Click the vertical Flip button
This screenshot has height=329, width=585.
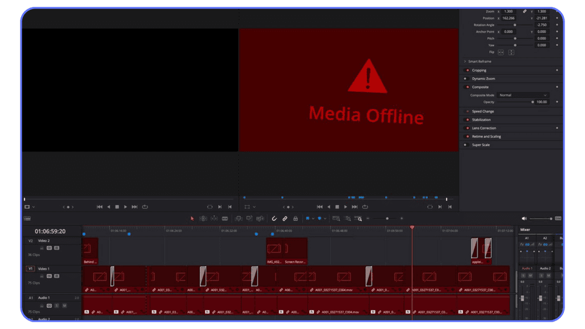511,53
